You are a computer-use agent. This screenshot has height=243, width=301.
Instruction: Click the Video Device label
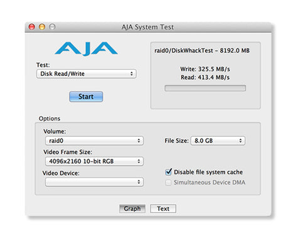pos(61,173)
